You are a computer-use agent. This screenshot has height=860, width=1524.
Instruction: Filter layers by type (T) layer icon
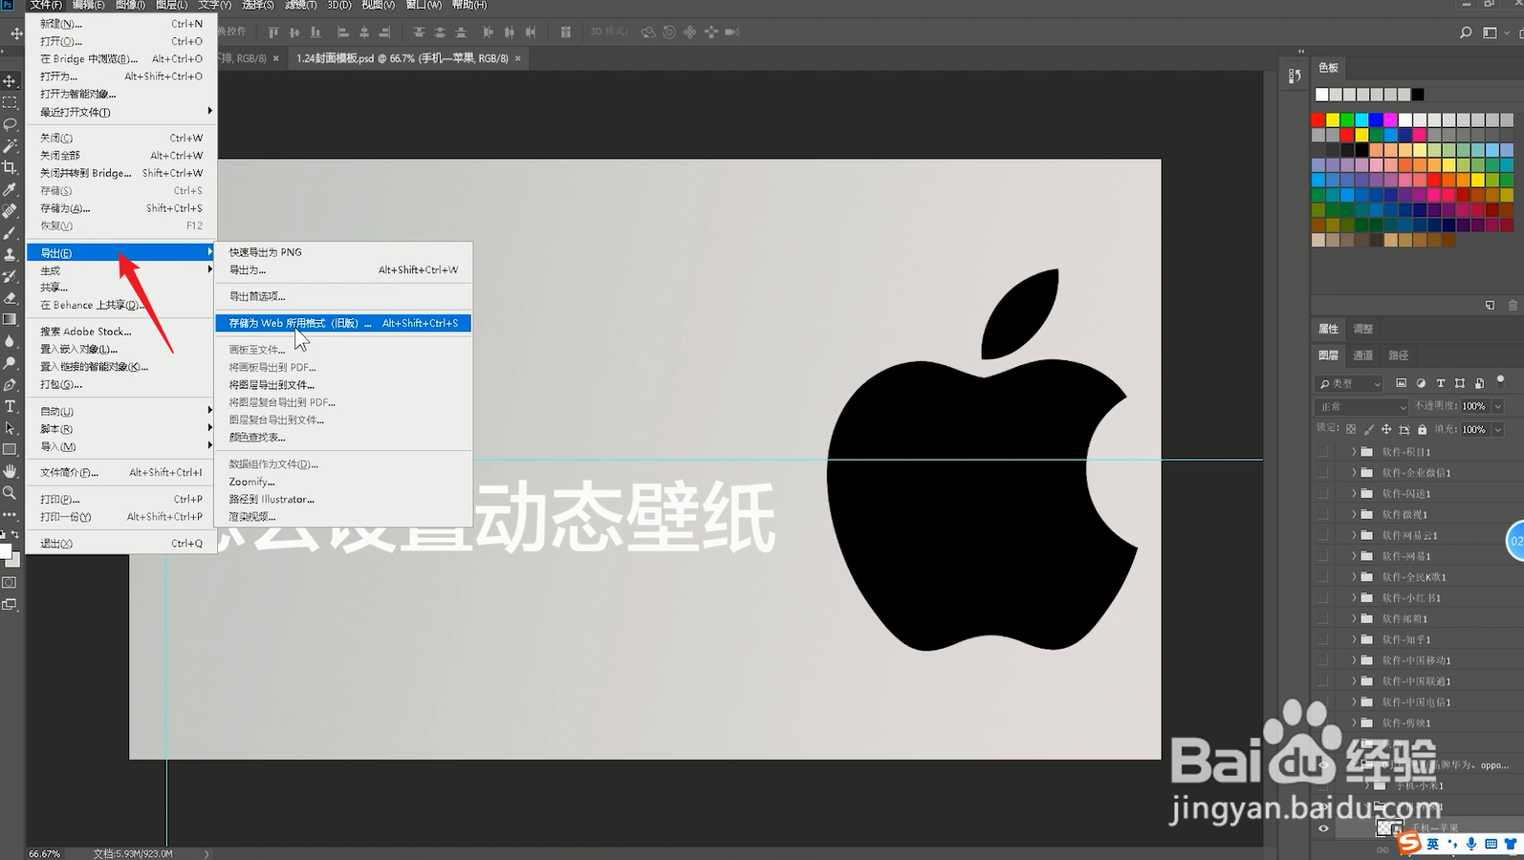1441,383
